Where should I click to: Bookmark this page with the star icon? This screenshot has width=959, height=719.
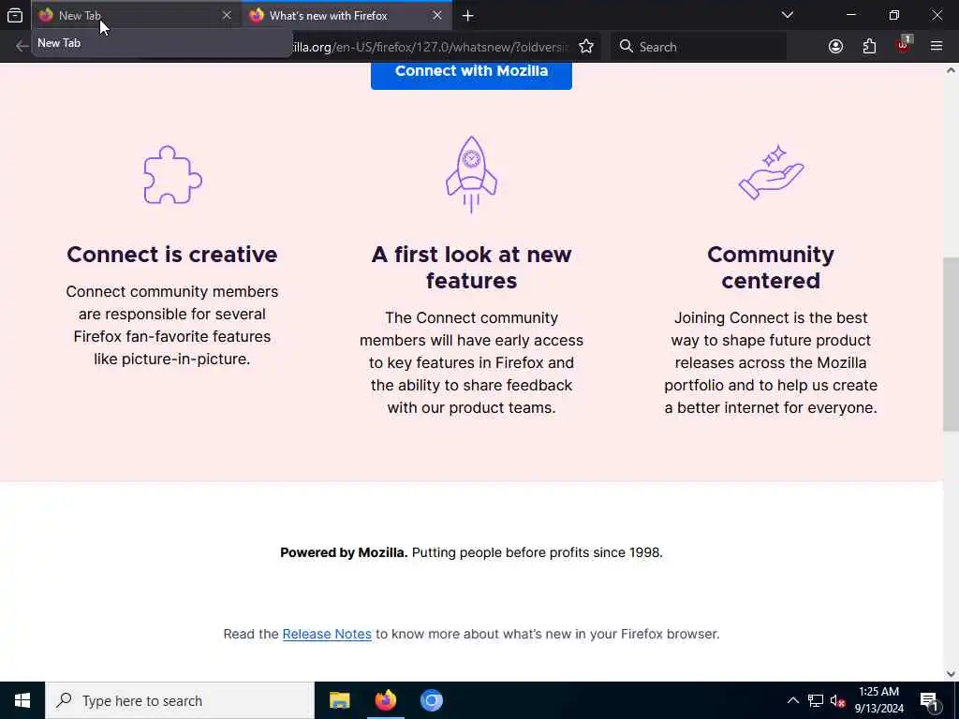click(x=586, y=47)
